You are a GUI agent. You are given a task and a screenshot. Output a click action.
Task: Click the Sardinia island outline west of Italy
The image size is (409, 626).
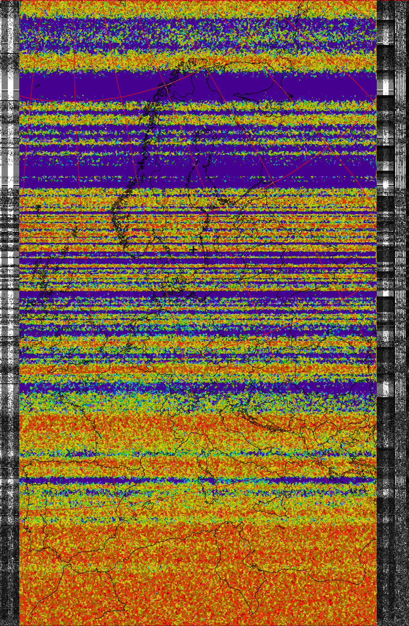[x=208, y=492]
